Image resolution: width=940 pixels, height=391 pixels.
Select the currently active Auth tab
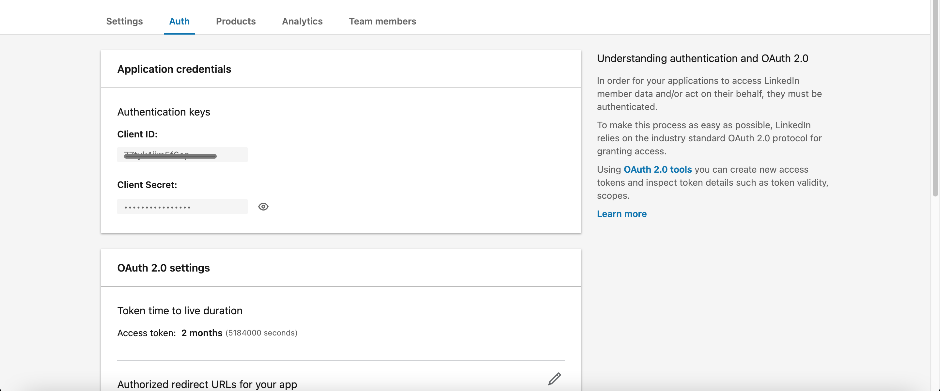pyautogui.click(x=179, y=21)
